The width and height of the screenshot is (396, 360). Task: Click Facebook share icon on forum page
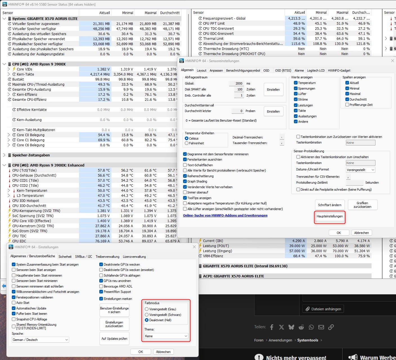272,327
